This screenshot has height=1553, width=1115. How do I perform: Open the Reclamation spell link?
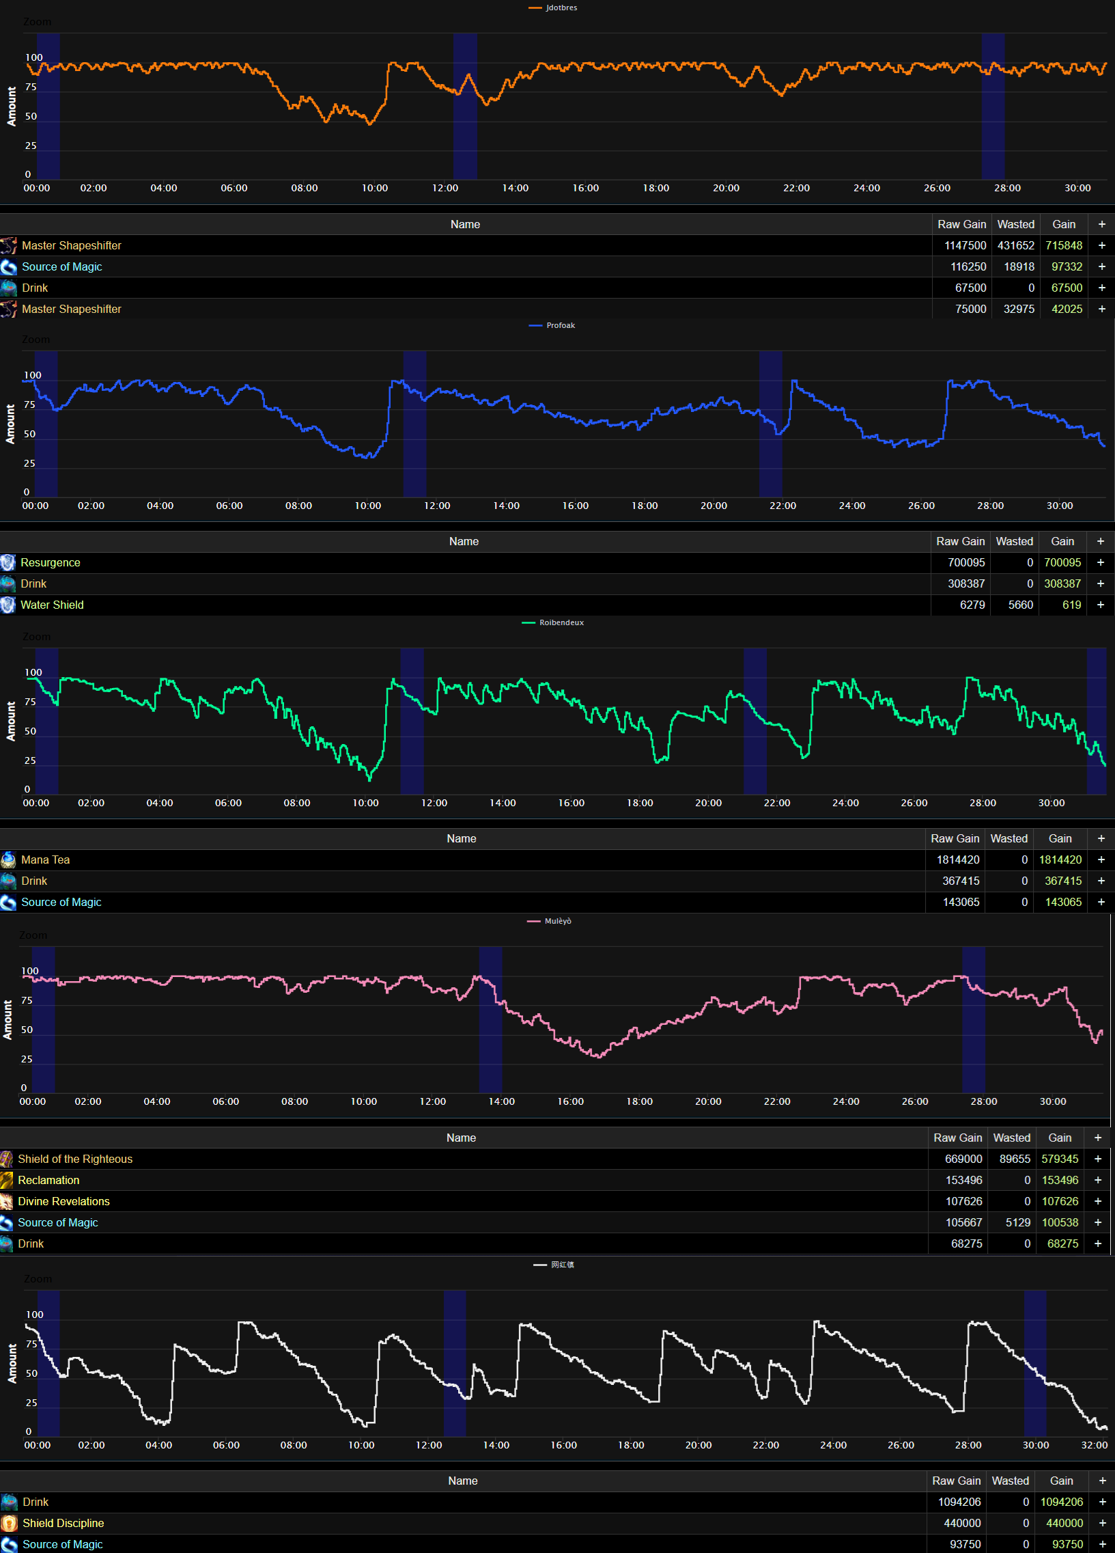point(48,1180)
